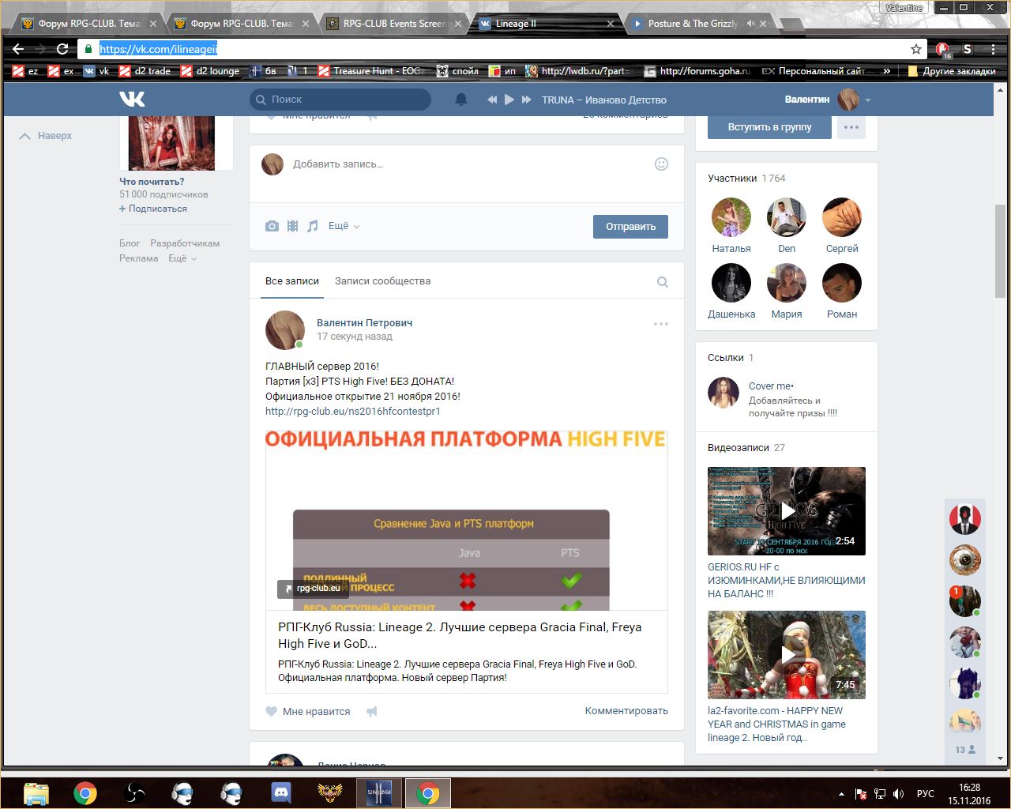
Task: Reload the page with refresh icon
Action: coord(62,49)
